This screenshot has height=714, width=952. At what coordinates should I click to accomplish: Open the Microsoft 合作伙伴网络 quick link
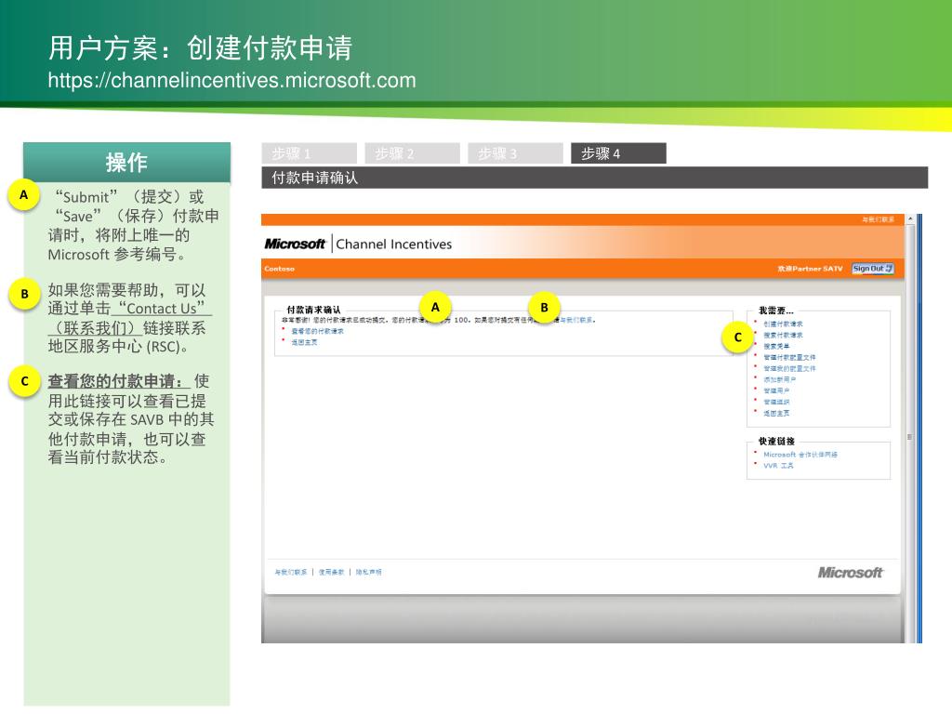point(800,454)
